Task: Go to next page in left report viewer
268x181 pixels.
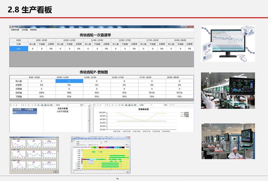Action: 25,105
